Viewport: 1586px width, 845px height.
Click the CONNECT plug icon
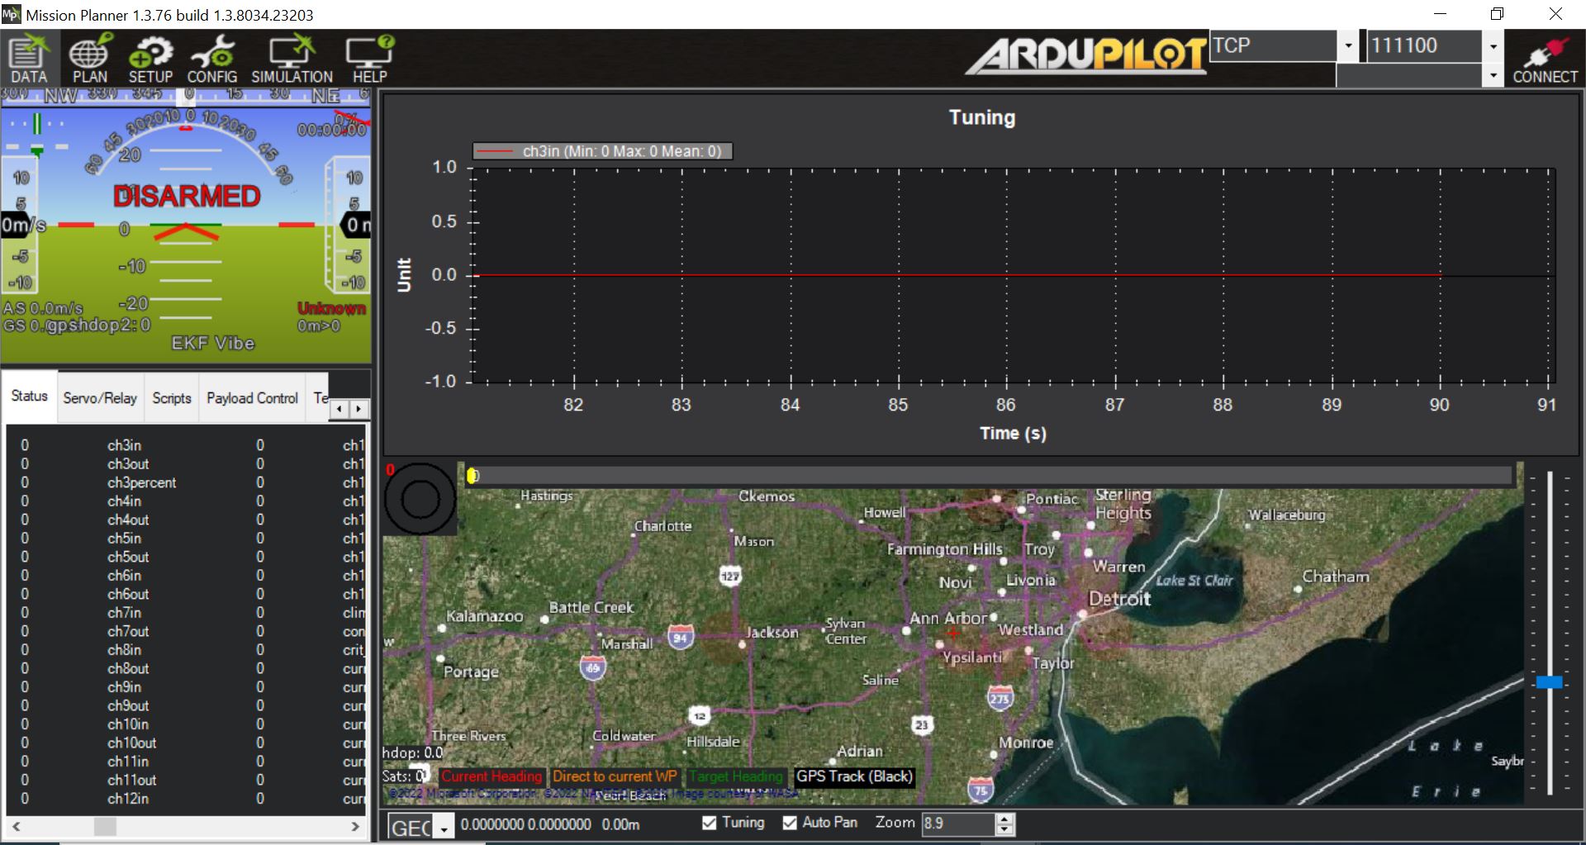[1545, 59]
